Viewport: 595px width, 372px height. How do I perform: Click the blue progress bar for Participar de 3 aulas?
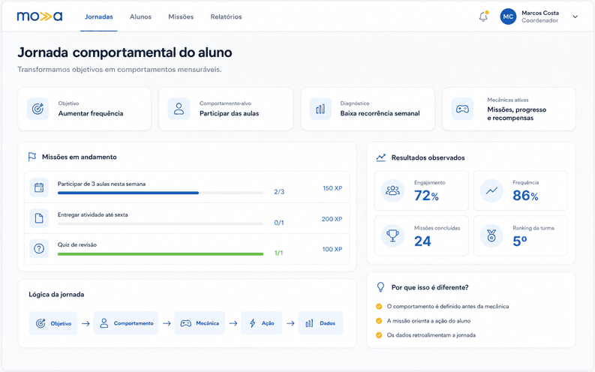[x=161, y=193]
